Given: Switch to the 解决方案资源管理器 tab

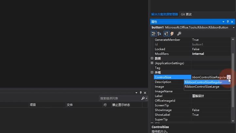Looking at the screenshot, I should (165, 14).
